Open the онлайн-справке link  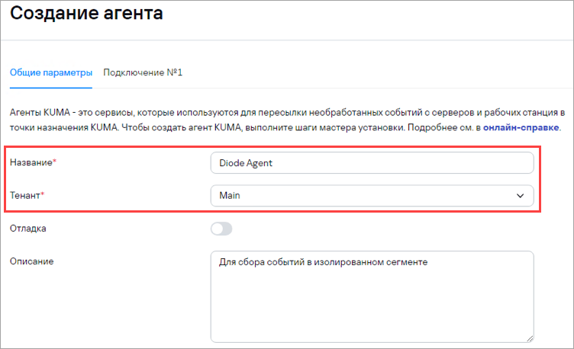click(x=521, y=127)
